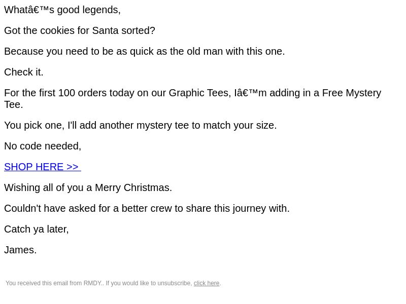Screen dimensions: 406x304
Task: Click the 'Wishing all of you a Merry Christmas' line
Action: (x=88, y=187)
